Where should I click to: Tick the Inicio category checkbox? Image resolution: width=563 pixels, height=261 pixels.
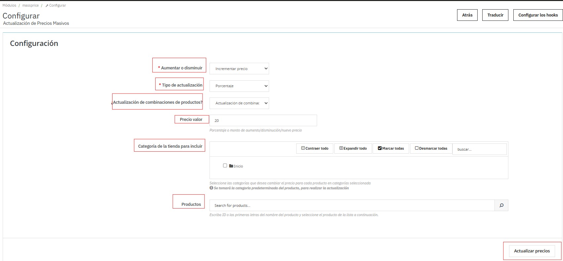click(x=225, y=166)
